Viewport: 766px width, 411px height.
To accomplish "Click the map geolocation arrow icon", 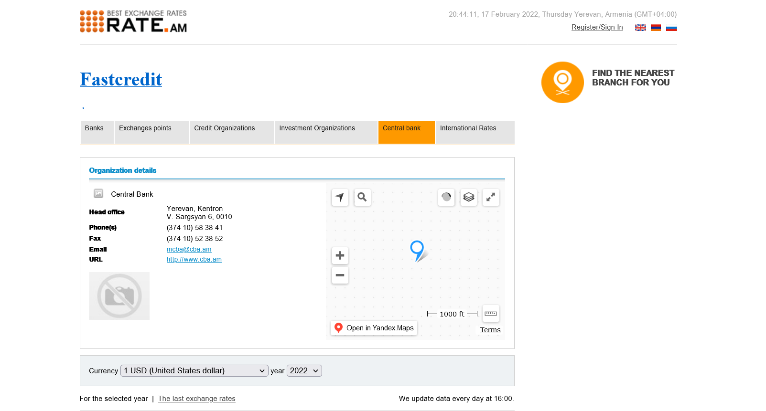I will coord(340,197).
